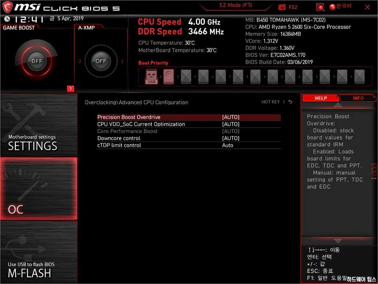Click the third boot priority slot
Image resolution: width=378 pixels, height=284 pixels.
tap(186, 77)
